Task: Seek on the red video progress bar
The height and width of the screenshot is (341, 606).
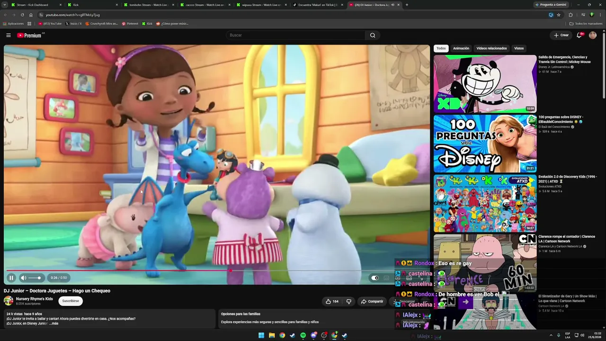Action: click(x=217, y=271)
